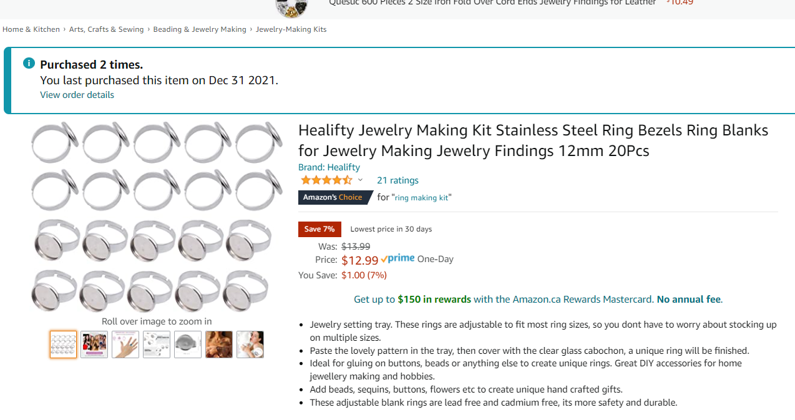Viewport: 795px width, 420px height.
Task: Navigate to Beading & Jewelry Making breadcrumb
Action: [x=200, y=29]
